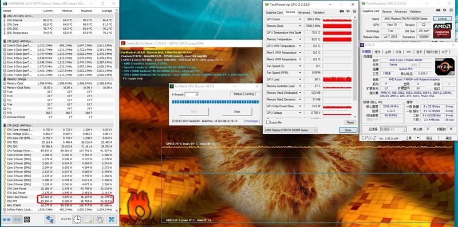
Task: Click HWiNFO black grid layout icon
Action: click(x=27, y=220)
